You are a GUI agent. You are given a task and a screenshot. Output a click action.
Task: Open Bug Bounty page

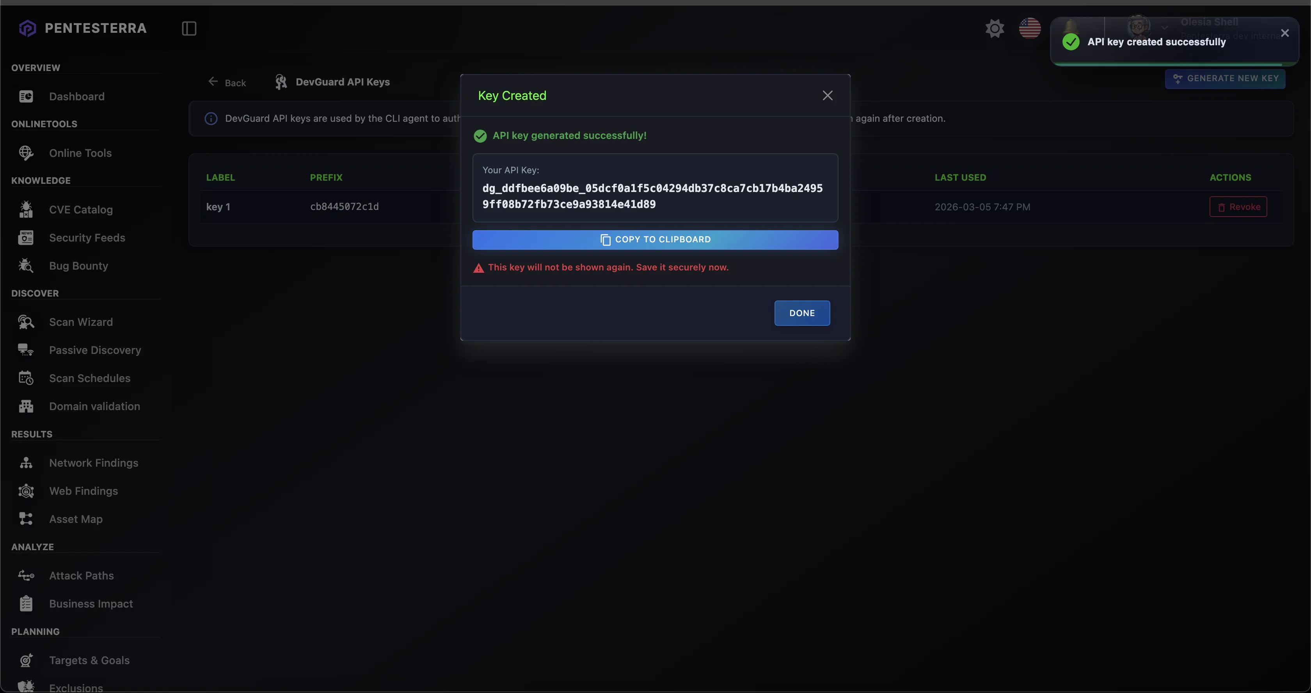(x=78, y=266)
